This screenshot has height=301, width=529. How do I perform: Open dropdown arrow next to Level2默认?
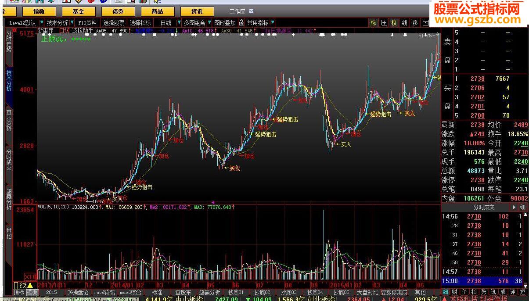41,23
